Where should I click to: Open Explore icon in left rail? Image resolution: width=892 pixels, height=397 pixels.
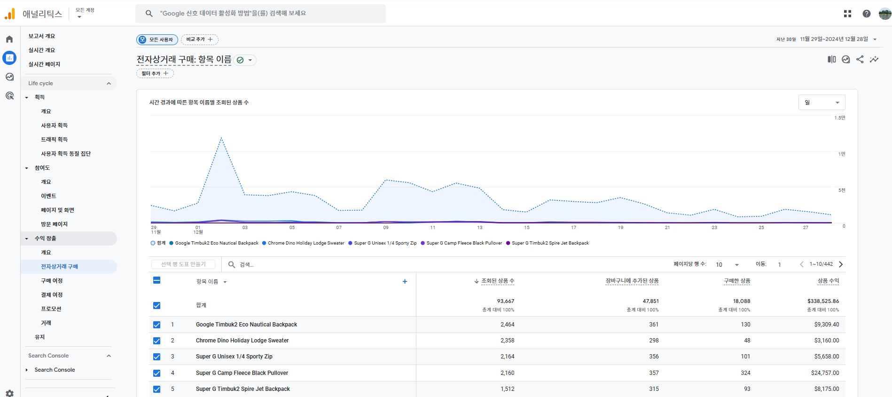(9, 77)
